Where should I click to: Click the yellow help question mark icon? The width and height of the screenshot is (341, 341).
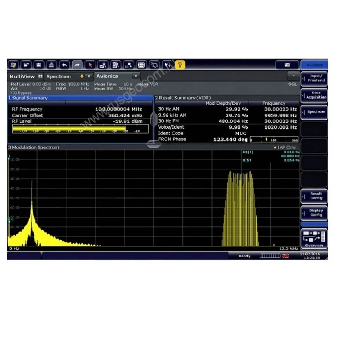[180, 65]
